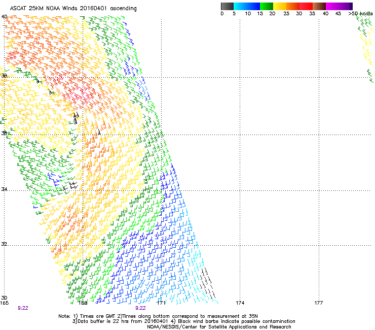The image size is (375, 330).
Task: Click the longitude label 168
Action: coord(83,303)
